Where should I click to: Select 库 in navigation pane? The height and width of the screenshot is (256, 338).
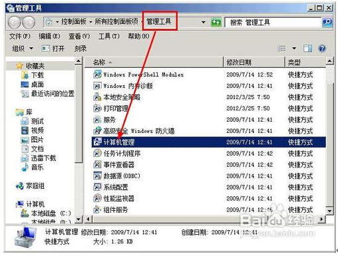tap(24, 112)
